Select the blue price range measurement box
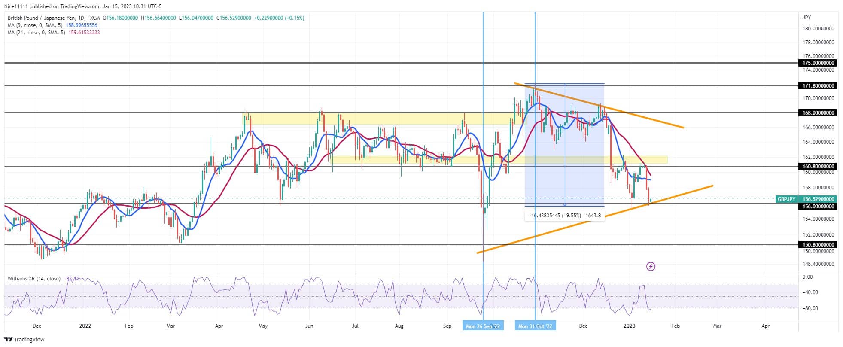Screen dimensions: 843x347 pyautogui.click(x=564, y=145)
